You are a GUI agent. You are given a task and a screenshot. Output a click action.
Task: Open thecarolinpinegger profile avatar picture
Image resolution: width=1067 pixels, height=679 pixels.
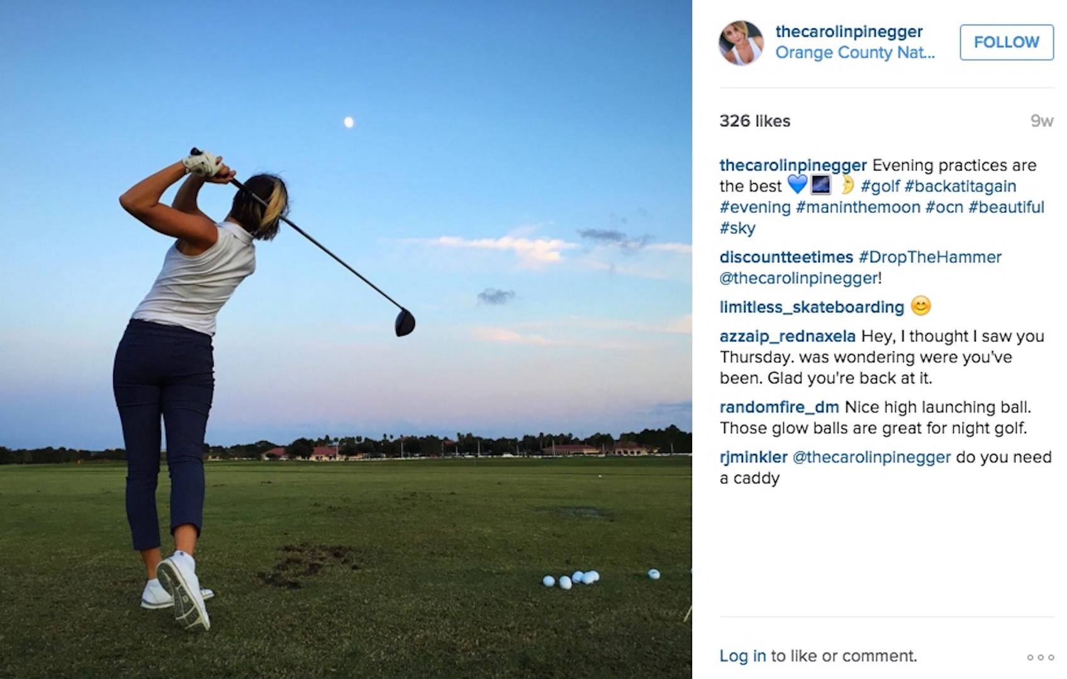[741, 42]
